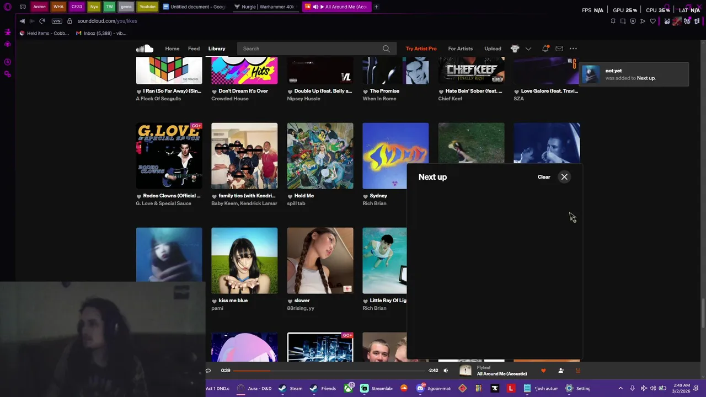Click the Opera GX logo icon

(x=7, y=7)
